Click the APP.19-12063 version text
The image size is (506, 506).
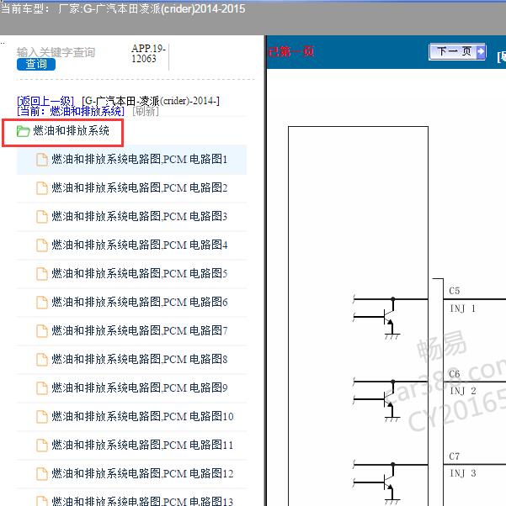(x=148, y=54)
